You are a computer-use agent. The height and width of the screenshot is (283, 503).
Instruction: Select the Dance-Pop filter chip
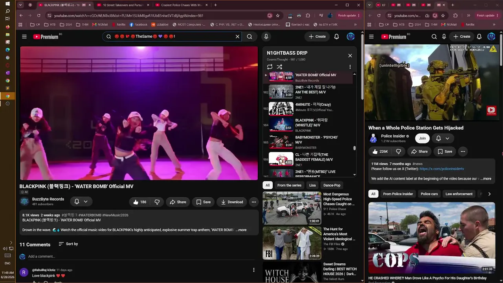[x=332, y=185]
